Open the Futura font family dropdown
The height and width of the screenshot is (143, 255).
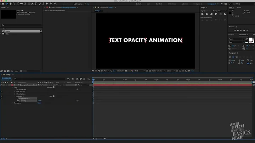pos(237,39)
